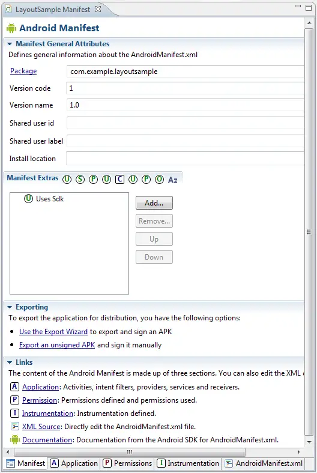Collapse the Exporting section

pyautogui.click(x=10, y=307)
